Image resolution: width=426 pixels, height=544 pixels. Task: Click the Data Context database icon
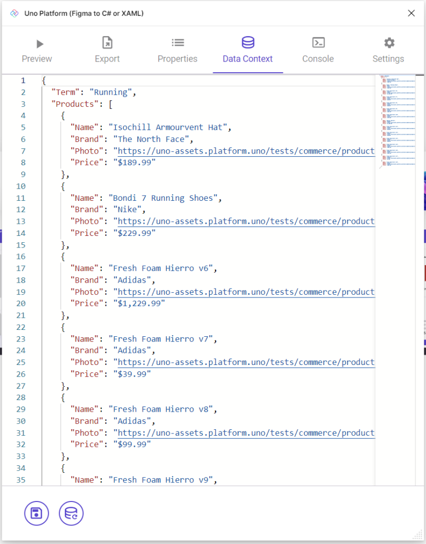tap(248, 43)
